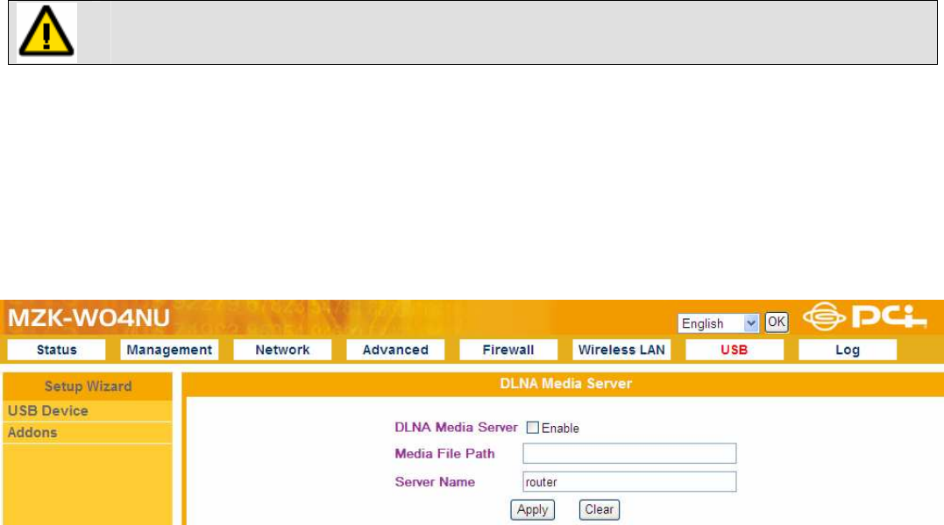944x525 pixels.
Task: Confirm language with the OK button
Action: [x=776, y=323]
